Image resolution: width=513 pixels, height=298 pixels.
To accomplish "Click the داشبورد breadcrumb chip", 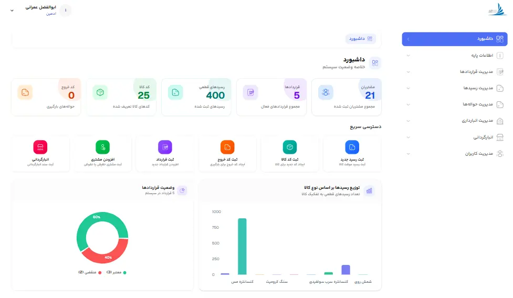I will coord(361,39).
